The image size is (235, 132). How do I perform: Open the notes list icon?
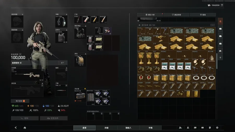(x=210, y=128)
